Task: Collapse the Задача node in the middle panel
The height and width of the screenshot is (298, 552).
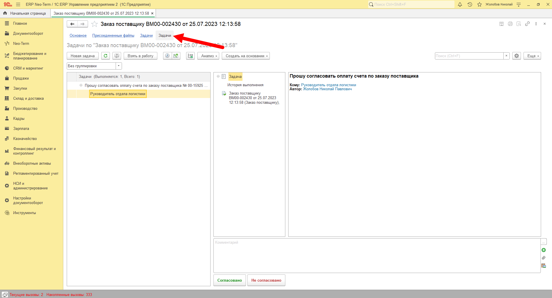Action: point(218,76)
